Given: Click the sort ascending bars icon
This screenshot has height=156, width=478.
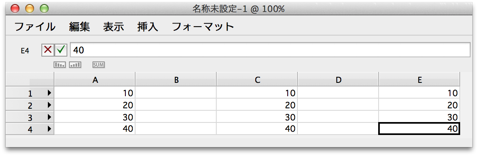Looking at the screenshot, I should pyautogui.click(x=75, y=65).
